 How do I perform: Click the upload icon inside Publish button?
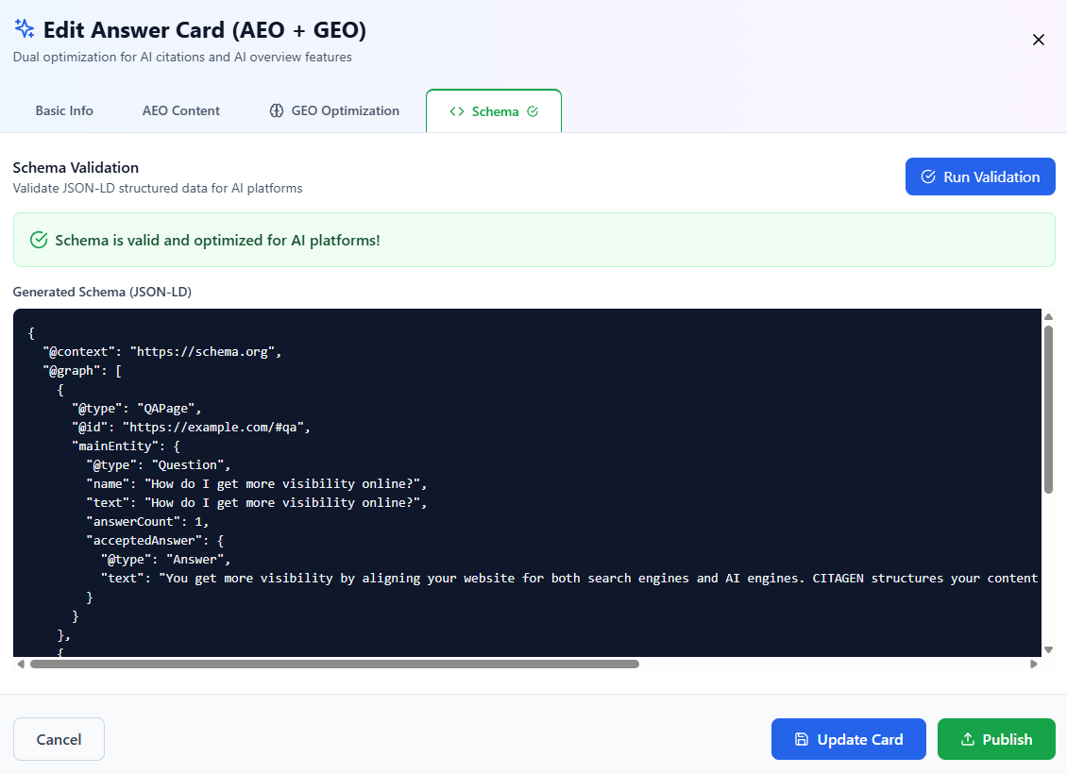(x=967, y=739)
